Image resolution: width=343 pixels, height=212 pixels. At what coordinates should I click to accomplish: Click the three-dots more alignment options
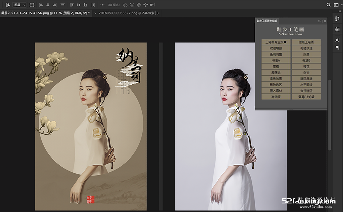102,5
